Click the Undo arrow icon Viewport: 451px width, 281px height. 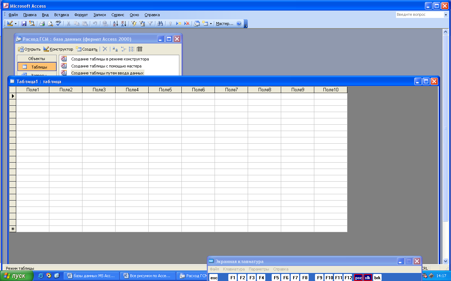tap(95, 24)
